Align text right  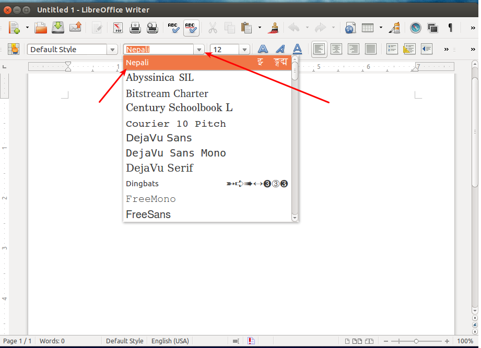[354, 49]
